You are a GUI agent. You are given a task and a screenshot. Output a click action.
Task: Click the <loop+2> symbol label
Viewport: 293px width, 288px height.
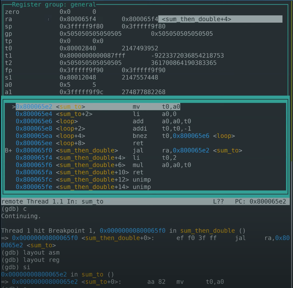click(70, 128)
